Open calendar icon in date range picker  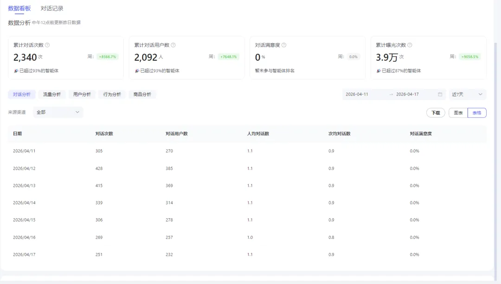pyautogui.click(x=440, y=95)
